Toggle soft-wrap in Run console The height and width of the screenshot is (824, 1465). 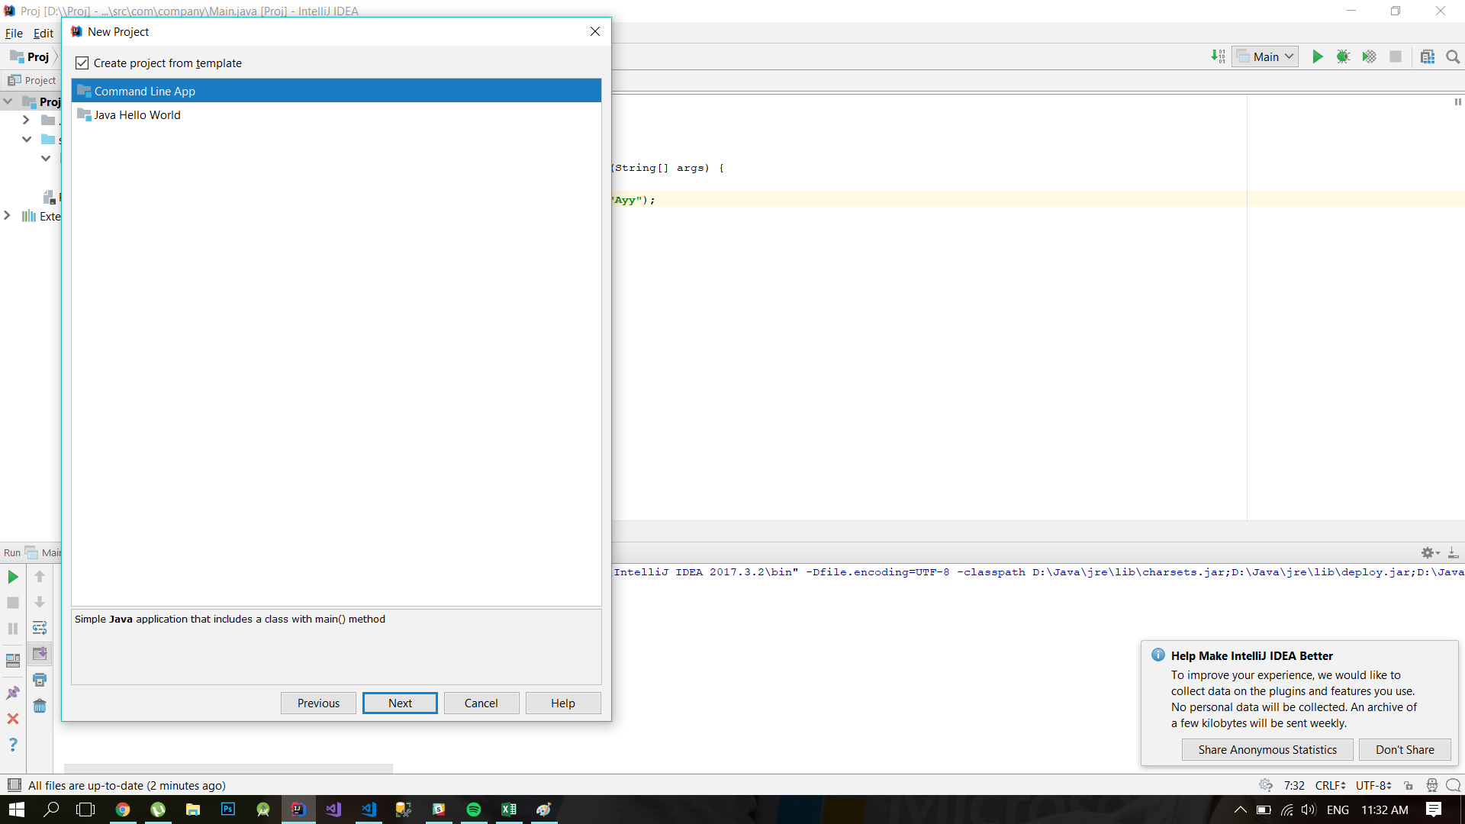(40, 628)
